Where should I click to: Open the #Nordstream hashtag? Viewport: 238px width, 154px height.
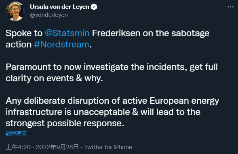pos(61,45)
